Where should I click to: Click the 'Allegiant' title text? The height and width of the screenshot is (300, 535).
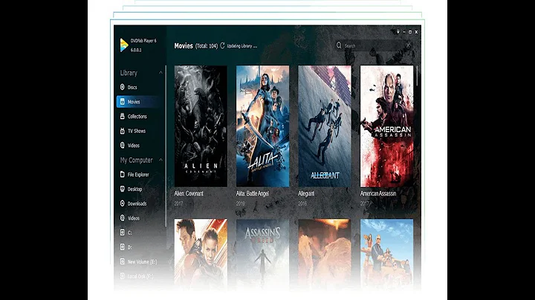click(x=306, y=193)
